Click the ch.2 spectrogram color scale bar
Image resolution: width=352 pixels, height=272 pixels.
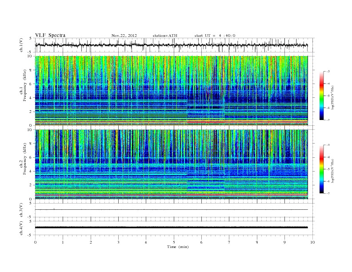[322, 169]
